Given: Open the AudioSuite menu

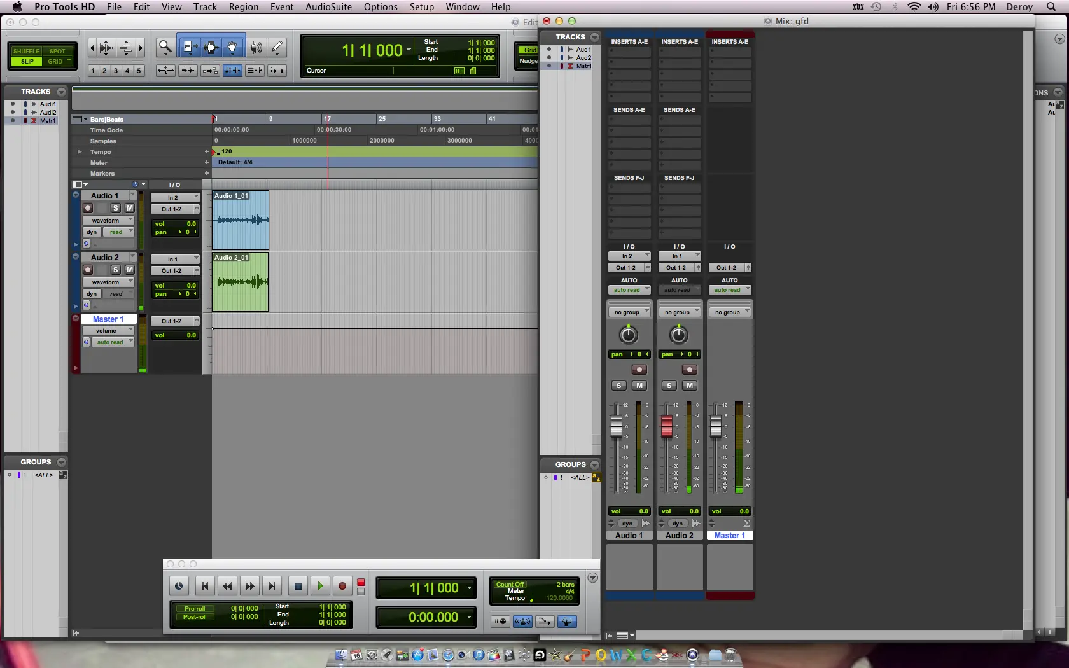Looking at the screenshot, I should (328, 7).
